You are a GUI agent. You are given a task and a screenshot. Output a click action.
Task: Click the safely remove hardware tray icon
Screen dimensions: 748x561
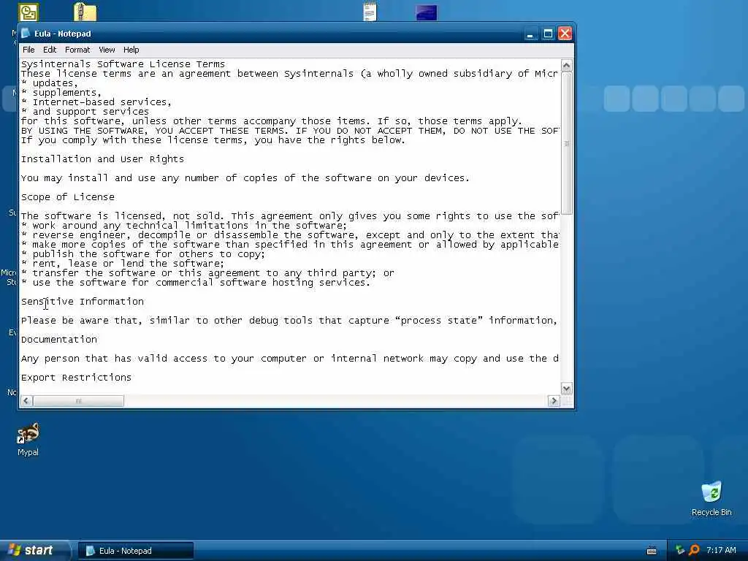[680, 550]
